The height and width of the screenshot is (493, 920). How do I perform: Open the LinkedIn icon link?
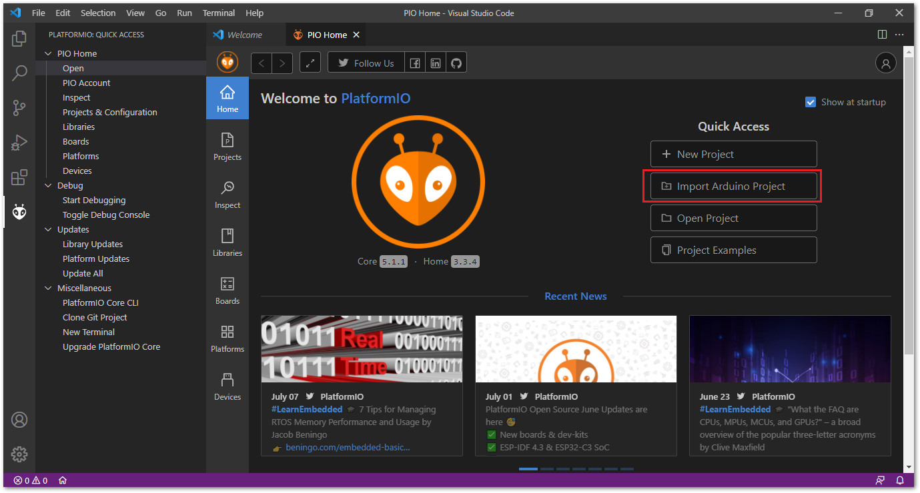click(x=436, y=63)
